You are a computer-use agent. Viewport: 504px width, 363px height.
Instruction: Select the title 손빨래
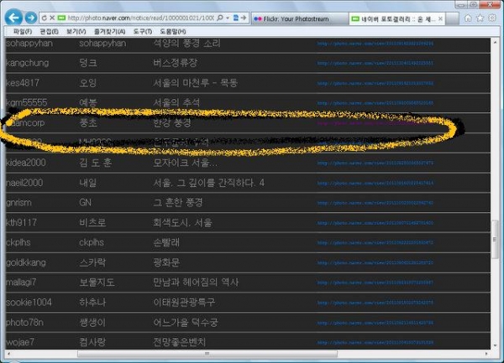pos(165,242)
